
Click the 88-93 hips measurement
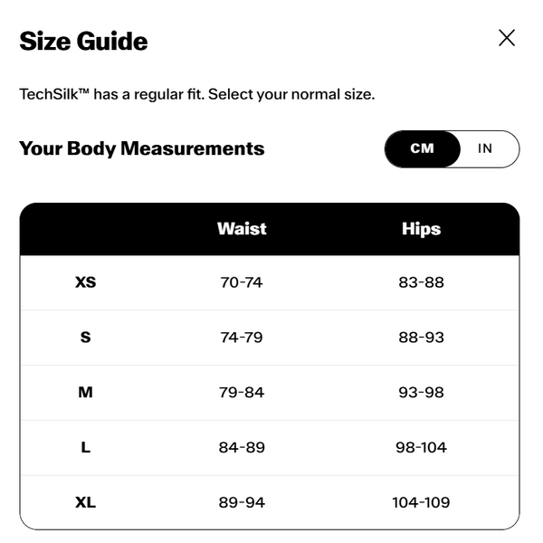click(x=421, y=338)
